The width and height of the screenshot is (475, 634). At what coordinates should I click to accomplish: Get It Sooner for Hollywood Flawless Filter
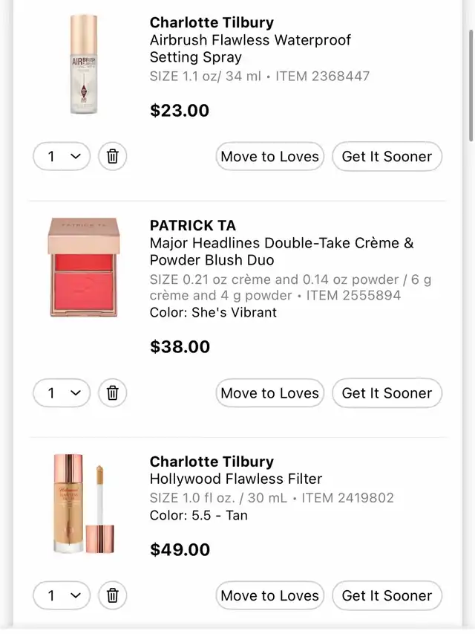tap(387, 595)
